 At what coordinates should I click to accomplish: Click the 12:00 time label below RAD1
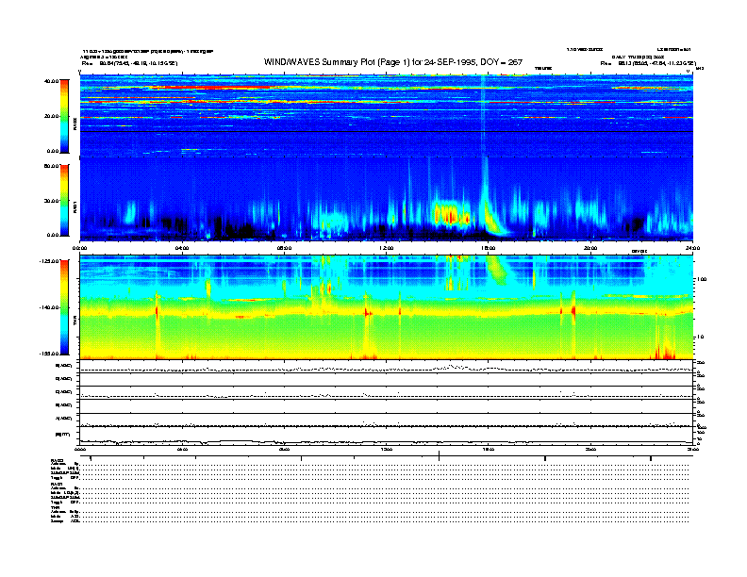387,248
